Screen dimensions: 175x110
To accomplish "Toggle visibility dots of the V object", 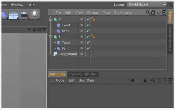I will click(85, 19).
